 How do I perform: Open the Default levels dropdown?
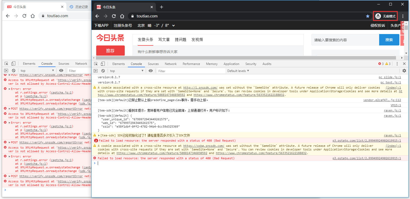tap(238, 71)
